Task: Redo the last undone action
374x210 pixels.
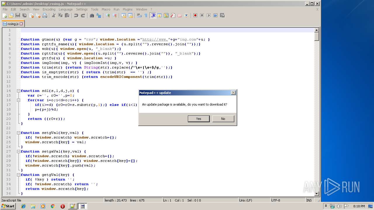Action: point(83,15)
